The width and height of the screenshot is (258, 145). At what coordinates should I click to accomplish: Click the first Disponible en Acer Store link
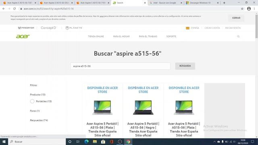(102, 90)
